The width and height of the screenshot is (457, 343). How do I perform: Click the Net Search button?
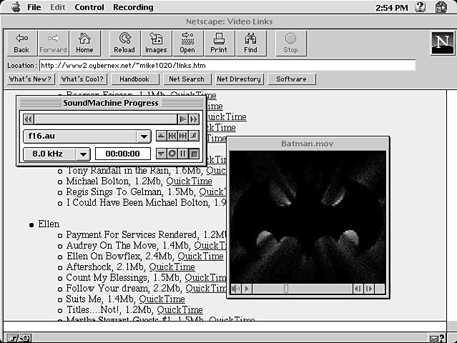pos(186,79)
